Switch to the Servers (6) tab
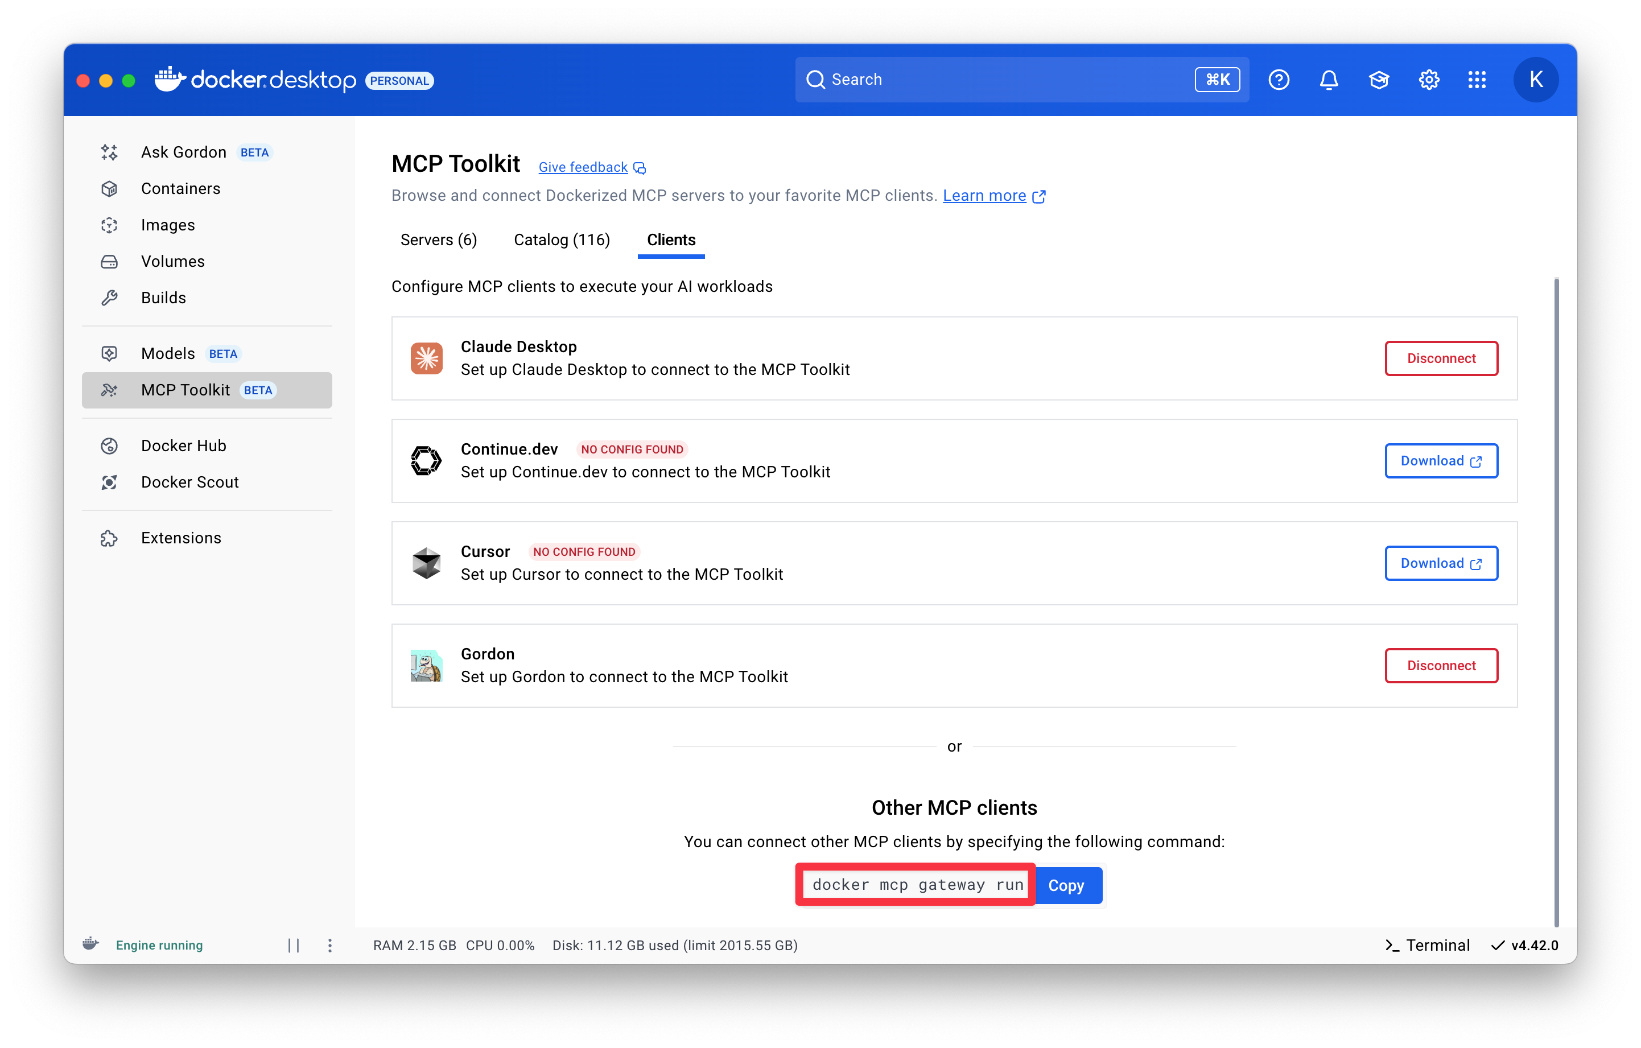The width and height of the screenshot is (1641, 1048). tap(439, 240)
